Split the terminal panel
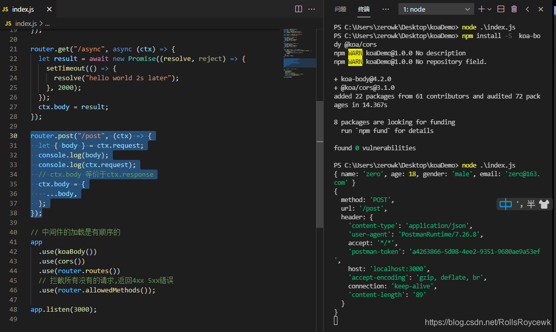 [x=501, y=9]
